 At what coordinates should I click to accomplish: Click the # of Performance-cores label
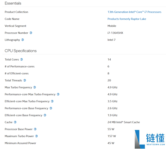20,67
